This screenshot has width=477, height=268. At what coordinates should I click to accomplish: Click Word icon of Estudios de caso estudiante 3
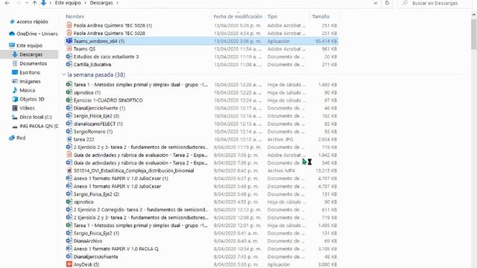pyautogui.click(x=69, y=57)
